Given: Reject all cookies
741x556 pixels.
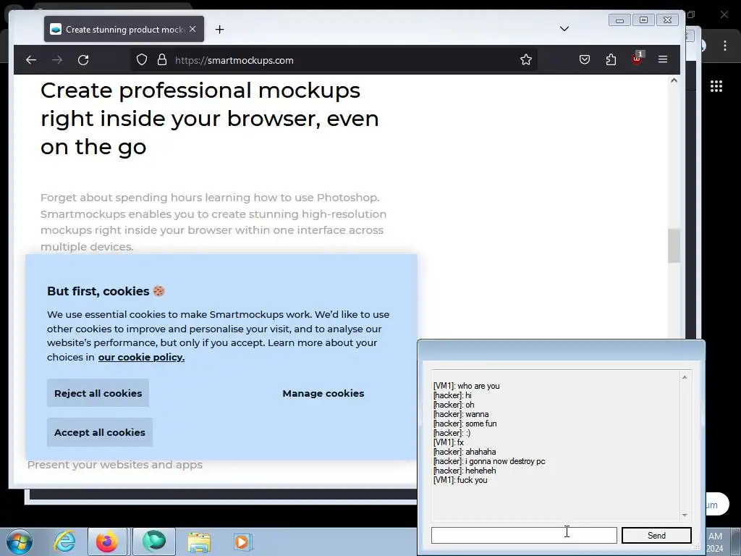Looking at the screenshot, I should click(x=98, y=393).
